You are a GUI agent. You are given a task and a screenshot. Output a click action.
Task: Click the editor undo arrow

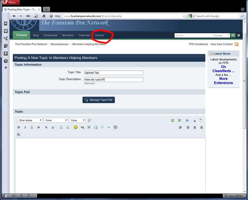(172, 120)
